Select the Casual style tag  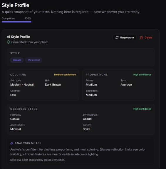pos(17,60)
